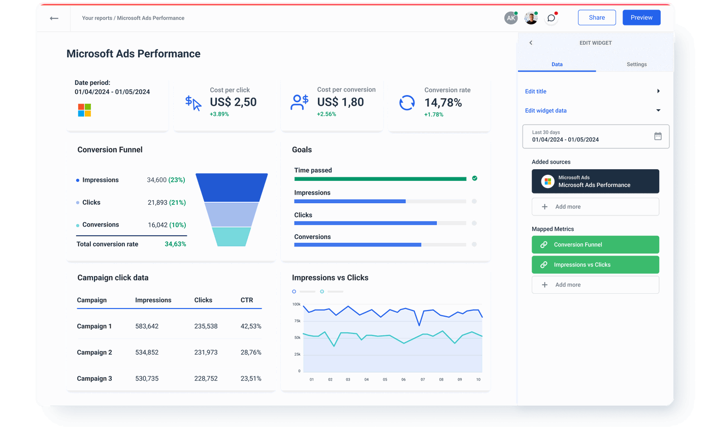
Task: Click the Microsoft logo in the date period card
Action: [84, 109]
